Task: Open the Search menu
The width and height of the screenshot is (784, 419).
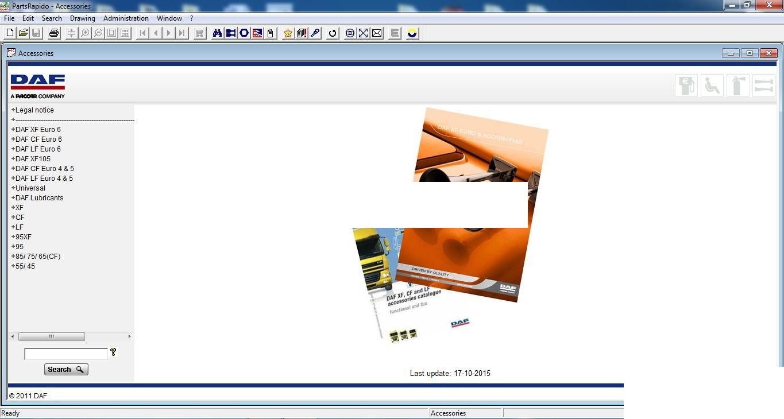Action: click(52, 18)
